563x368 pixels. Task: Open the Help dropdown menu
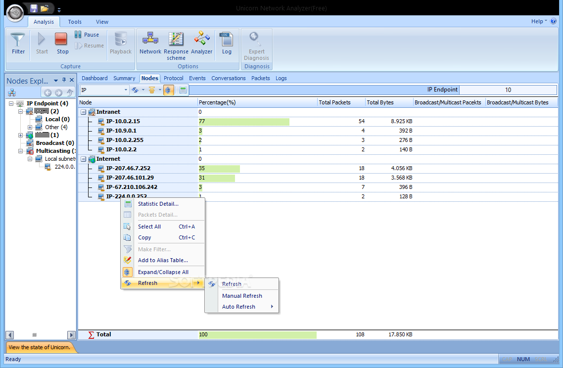(539, 21)
